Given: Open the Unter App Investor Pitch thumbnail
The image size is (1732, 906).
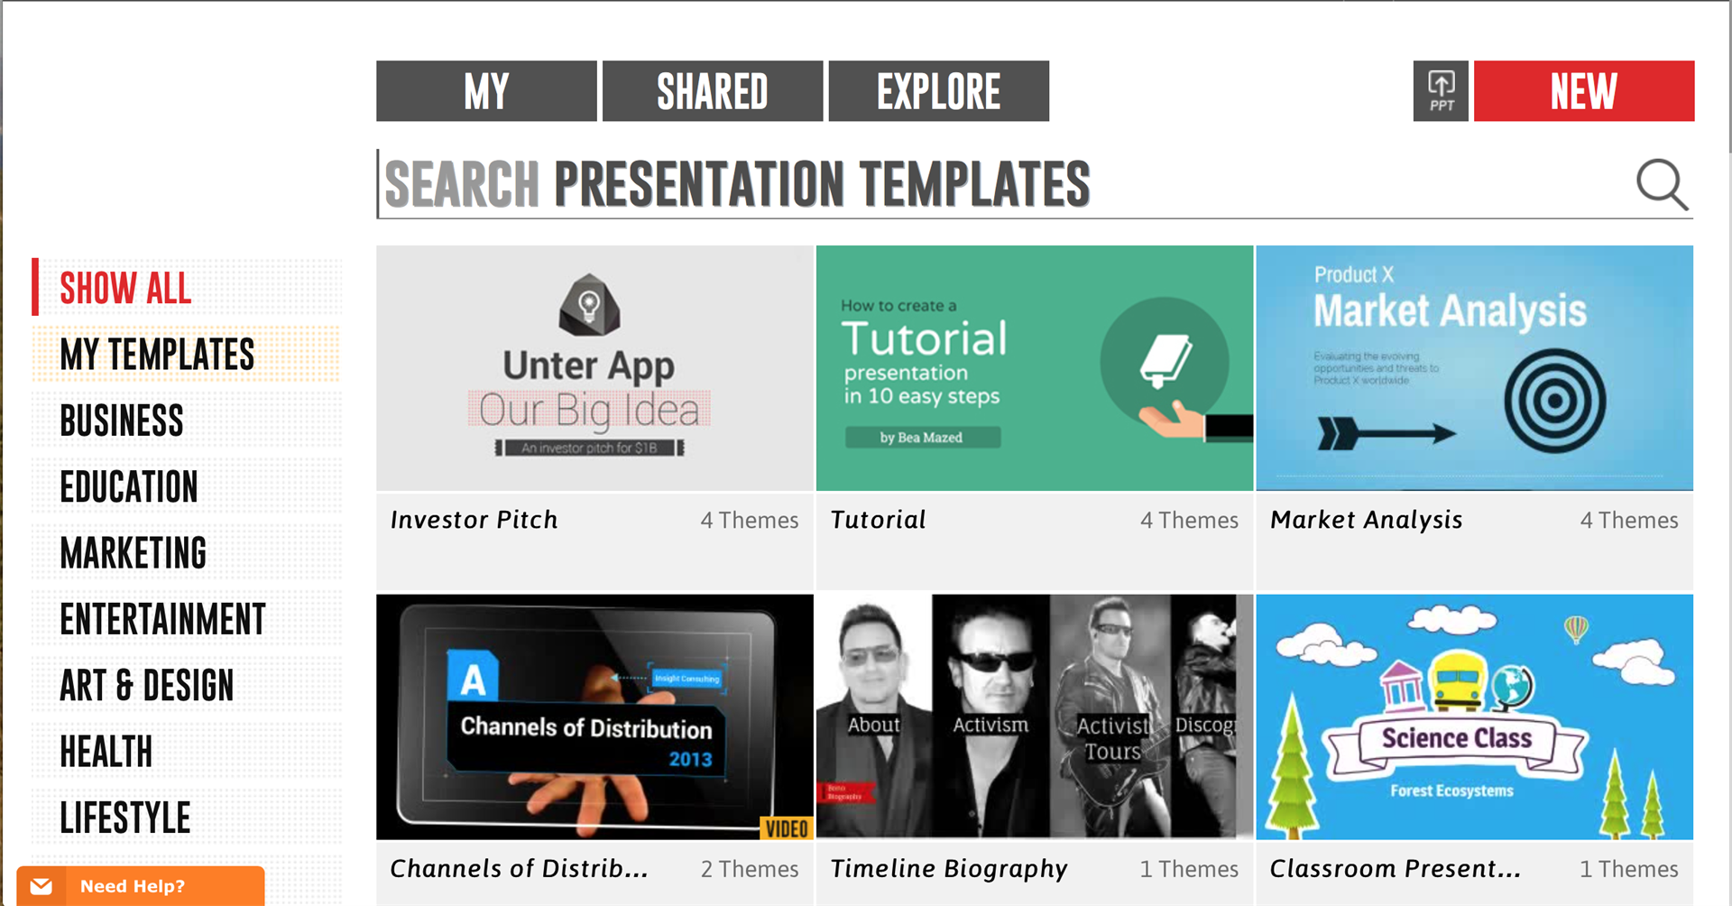Looking at the screenshot, I should [594, 368].
